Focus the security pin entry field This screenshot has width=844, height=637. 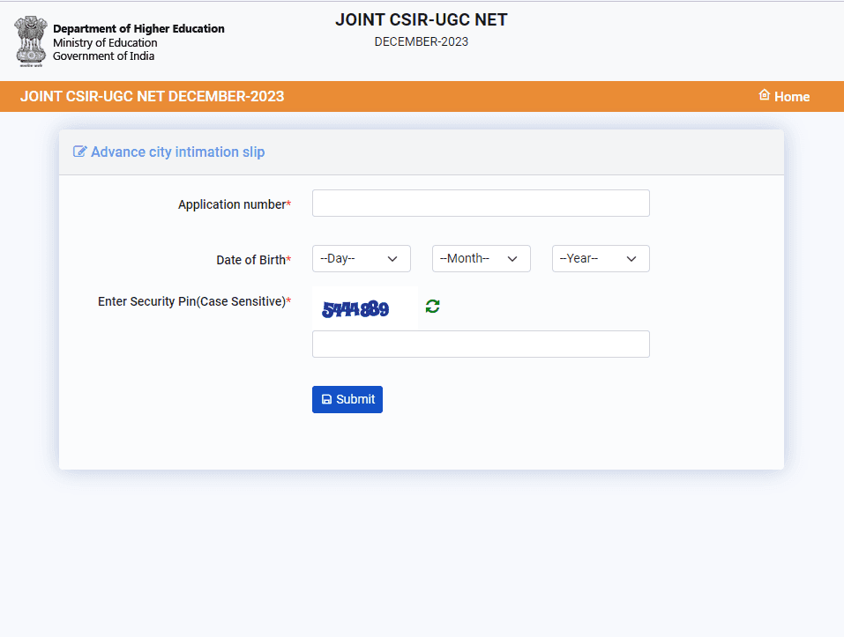[481, 344]
